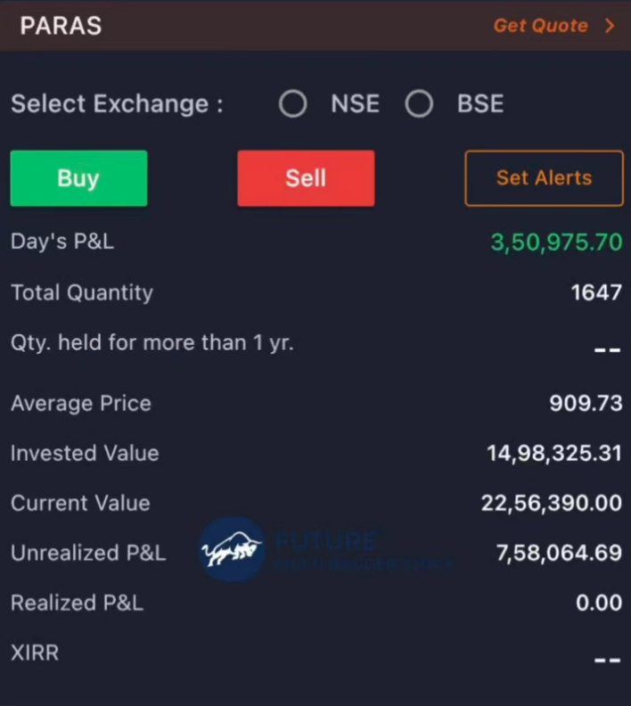Click the Realized P&L amount 0.00
The width and height of the screenshot is (631, 706).
coord(599,603)
